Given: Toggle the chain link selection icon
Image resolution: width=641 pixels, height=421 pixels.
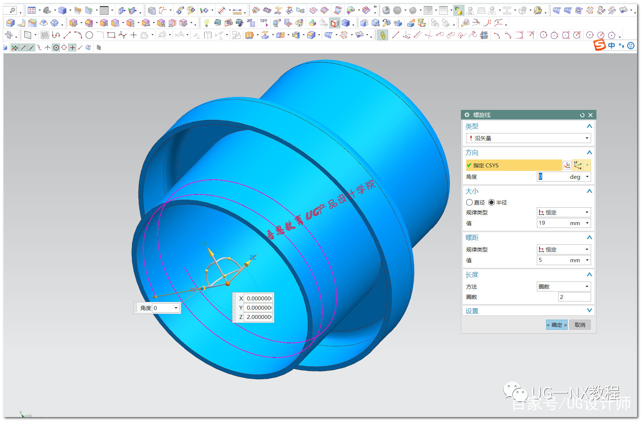Looking at the screenshot, I should (382, 35).
